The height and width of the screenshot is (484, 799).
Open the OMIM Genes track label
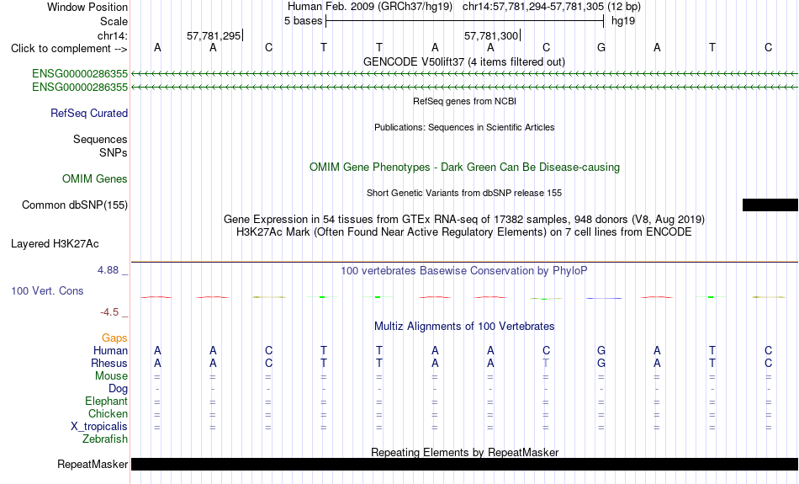(x=94, y=179)
